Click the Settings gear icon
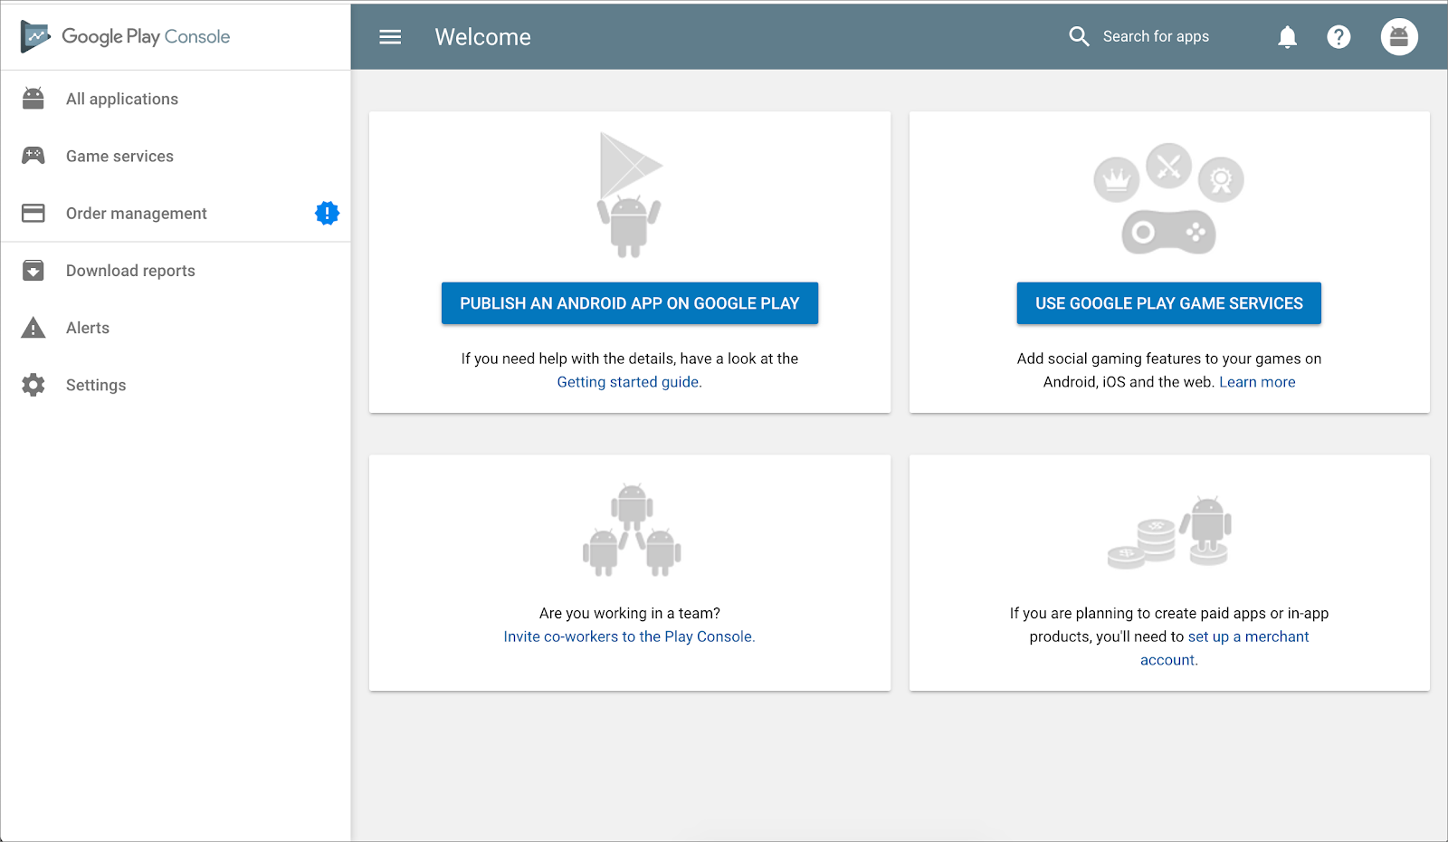The image size is (1448, 842). (33, 385)
